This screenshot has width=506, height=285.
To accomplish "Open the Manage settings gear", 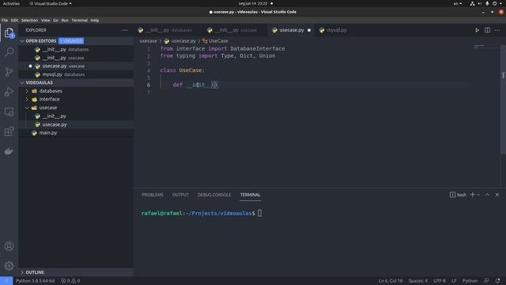I will tap(9, 266).
